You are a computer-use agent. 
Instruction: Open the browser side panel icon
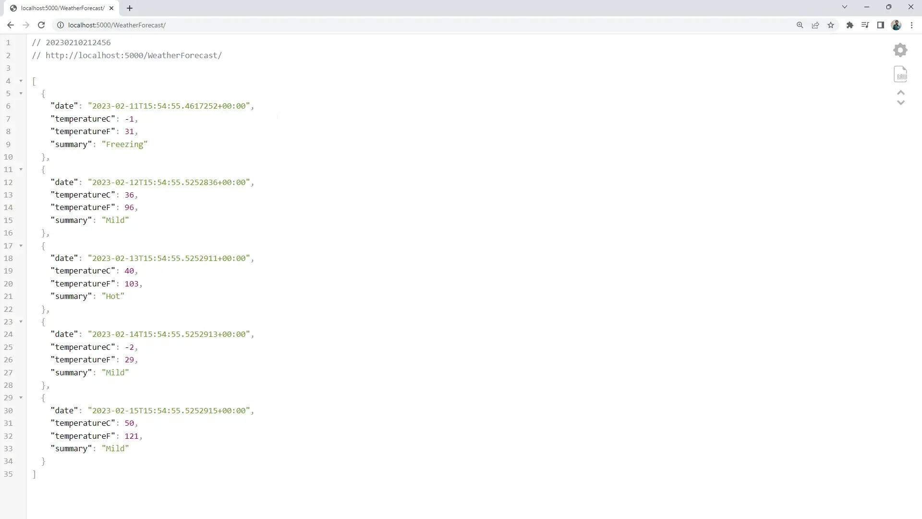click(x=881, y=25)
